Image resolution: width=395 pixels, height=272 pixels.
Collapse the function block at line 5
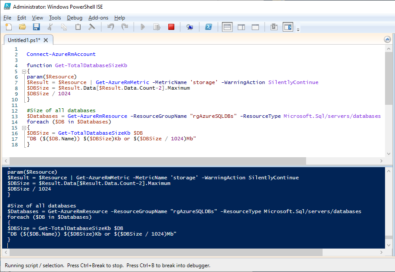(x=24, y=71)
